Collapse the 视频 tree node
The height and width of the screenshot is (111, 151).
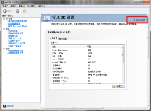pyautogui.click(x=4, y=49)
